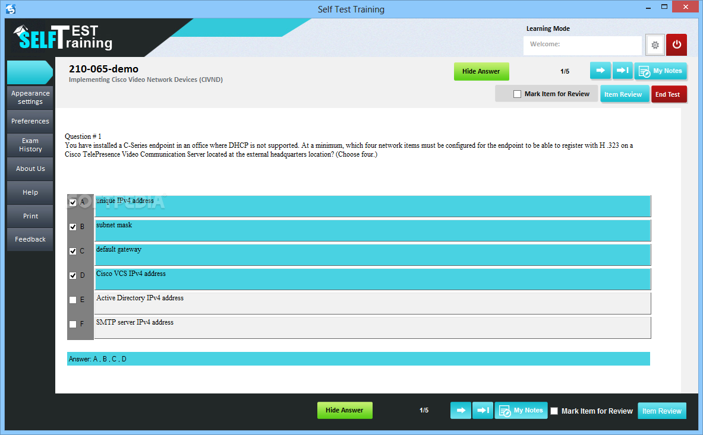The height and width of the screenshot is (435, 703).
Task: Open My Notes from the top toolbar
Action: pos(660,71)
